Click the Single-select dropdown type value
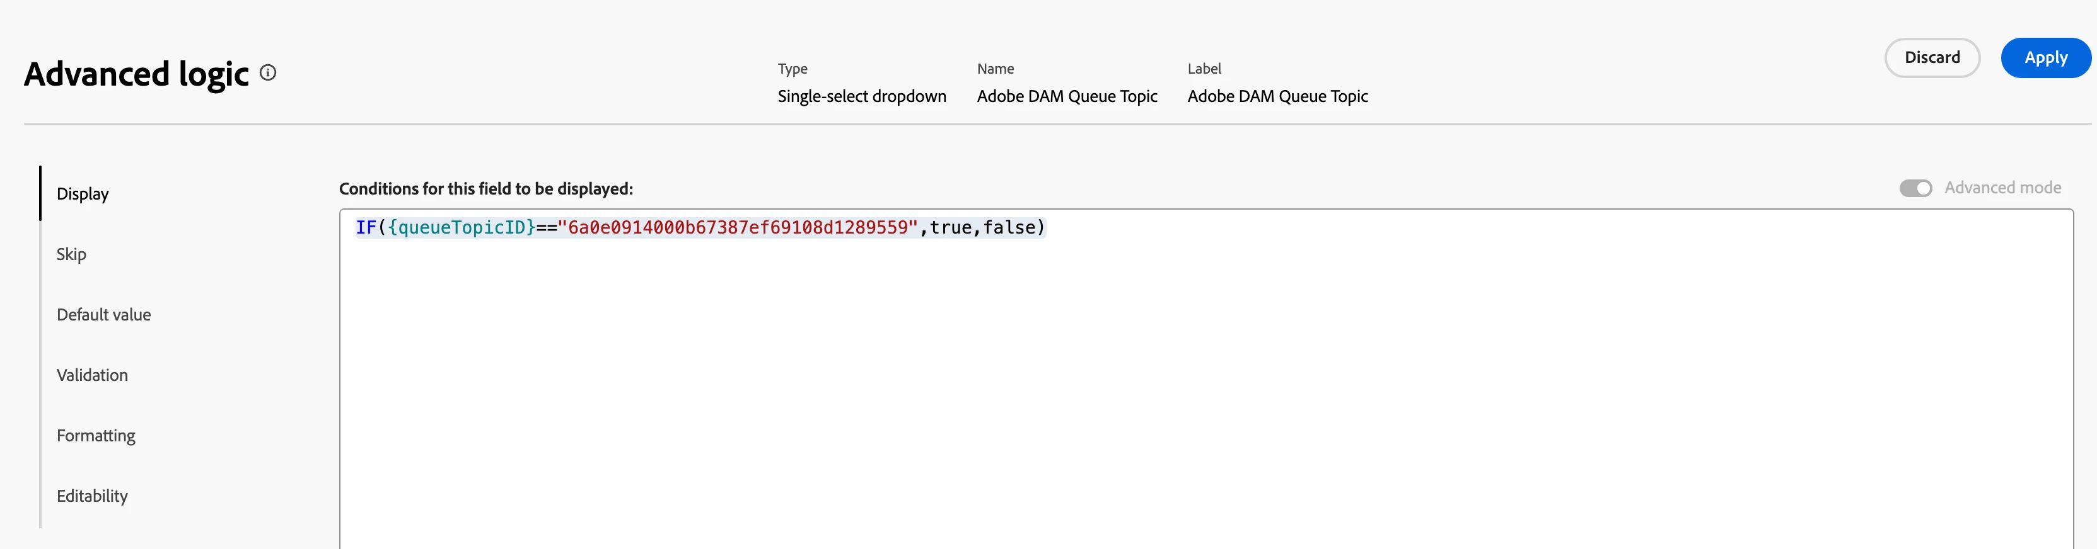 pos(861,96)
